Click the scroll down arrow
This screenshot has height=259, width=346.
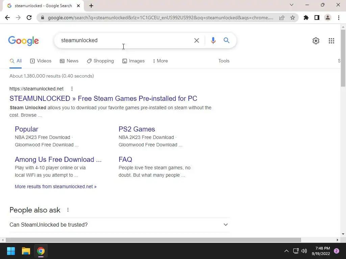click(343, 234)
